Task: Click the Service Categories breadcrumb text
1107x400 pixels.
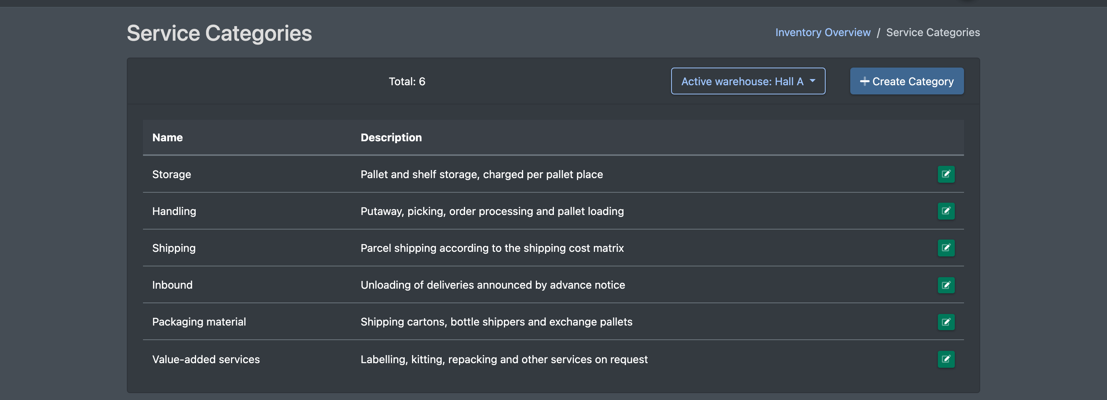Action: point(933,33)
